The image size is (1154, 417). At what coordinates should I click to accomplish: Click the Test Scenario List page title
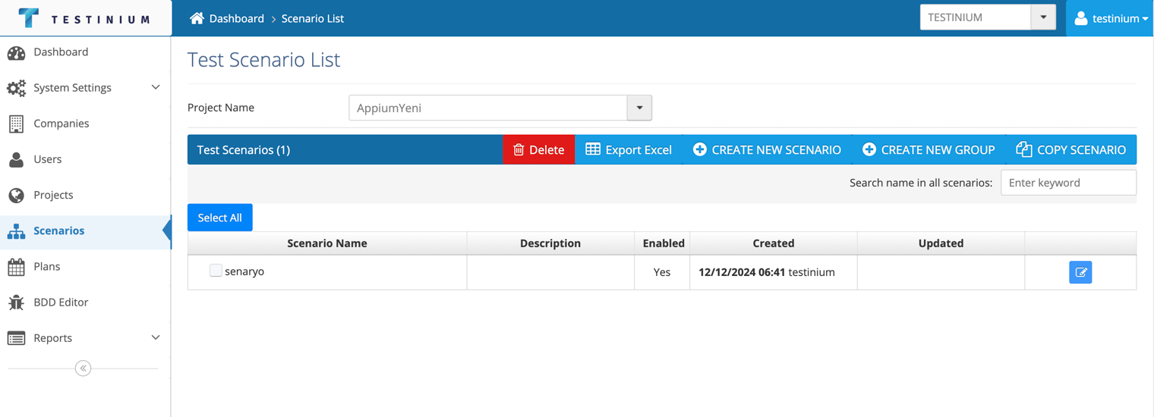264,59
